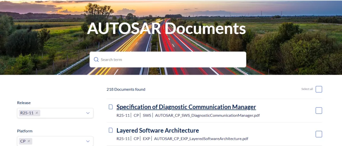Viewport: 342px width, 146px height.
Task: Remove the CP platform filter tag
Action: point(29,141)
